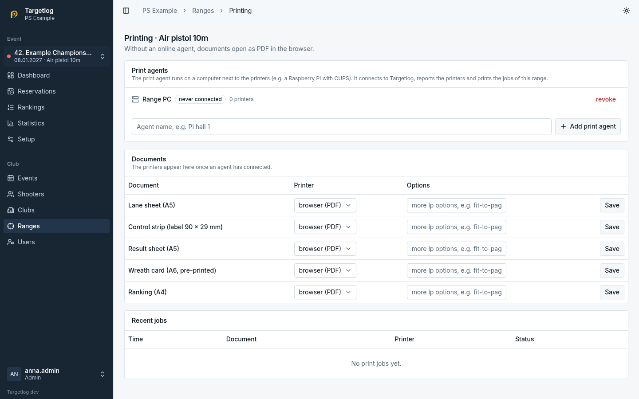Revoke the Range PC agent

606,99
